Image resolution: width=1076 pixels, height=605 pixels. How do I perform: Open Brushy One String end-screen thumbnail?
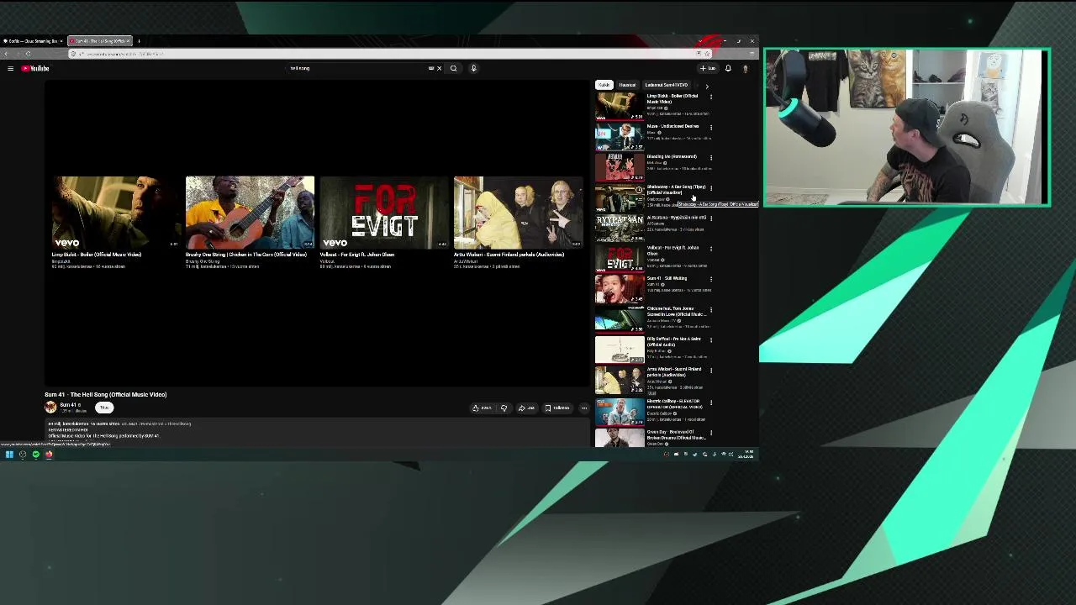click(250, 213)
